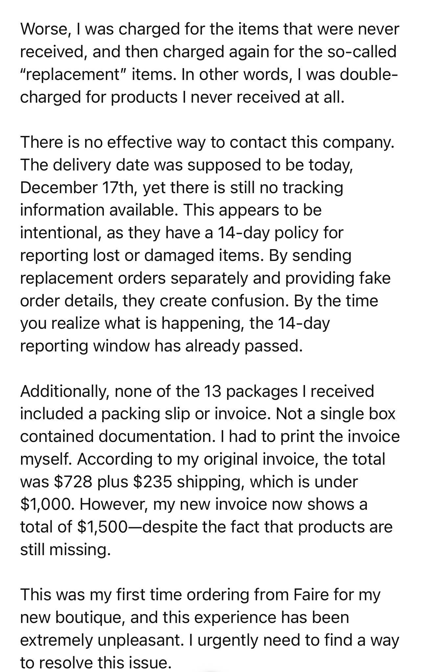Screen dimensions: 422x672
Task: Click the phrase "reporting window has already passed"
Action: 161,346
